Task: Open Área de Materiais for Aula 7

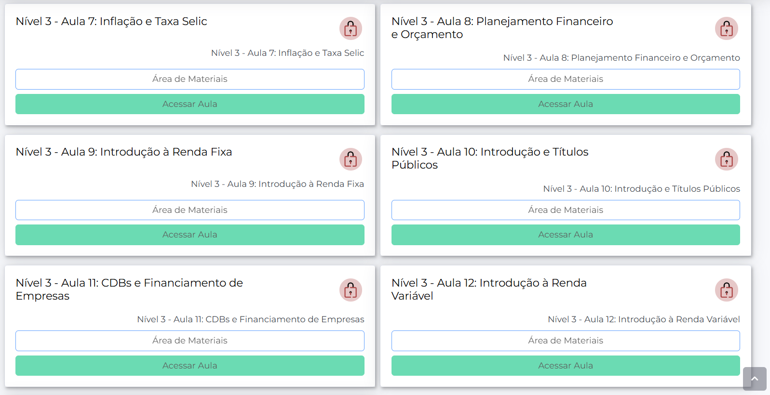Action: (189, 79)
